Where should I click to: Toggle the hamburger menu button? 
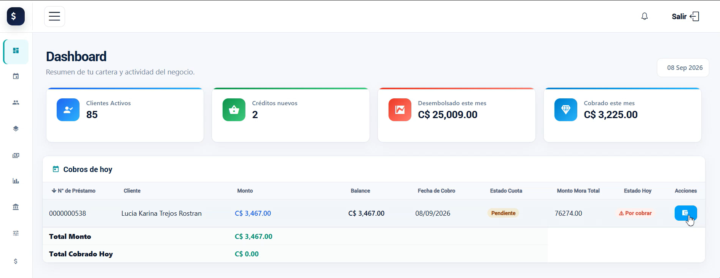[x=54, y=16]
